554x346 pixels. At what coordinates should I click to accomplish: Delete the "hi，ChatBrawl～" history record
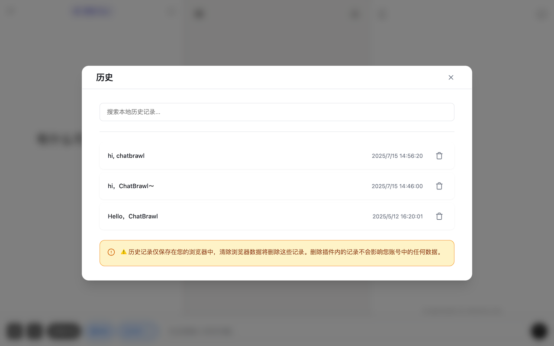(x=439, y=186)
